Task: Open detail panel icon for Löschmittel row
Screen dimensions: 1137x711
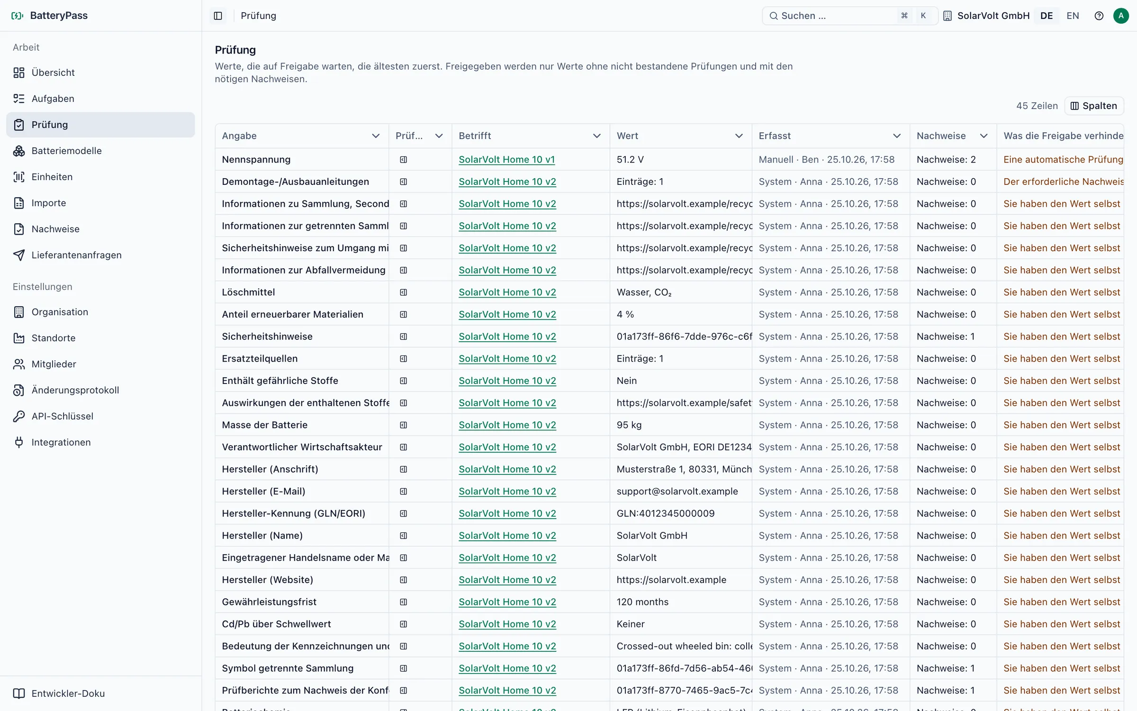Action: point(404,292)
